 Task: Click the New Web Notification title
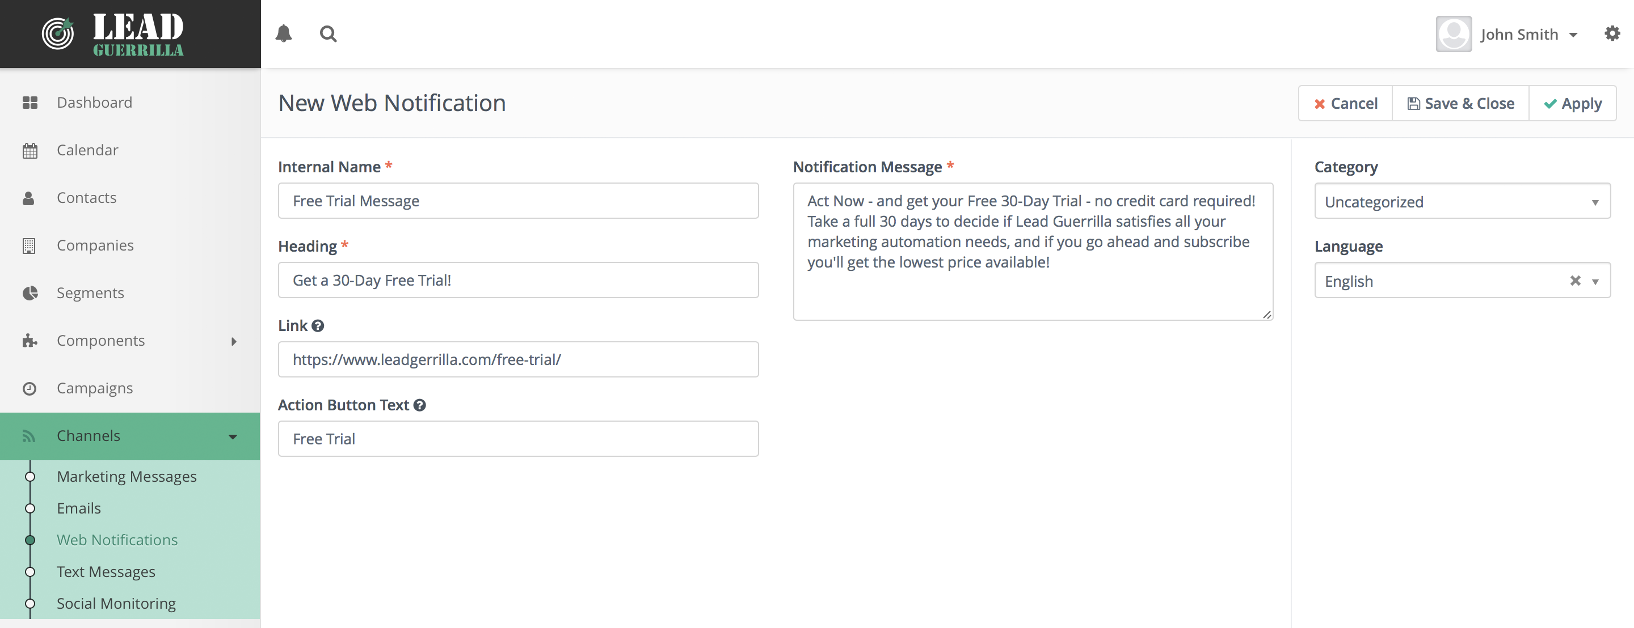pyautogui.click(x=392, y=103)
